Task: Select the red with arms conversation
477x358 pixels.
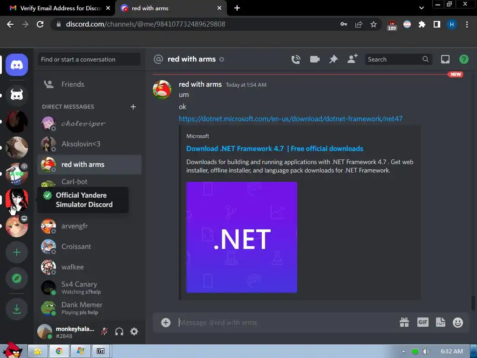Action: [89, 165]
